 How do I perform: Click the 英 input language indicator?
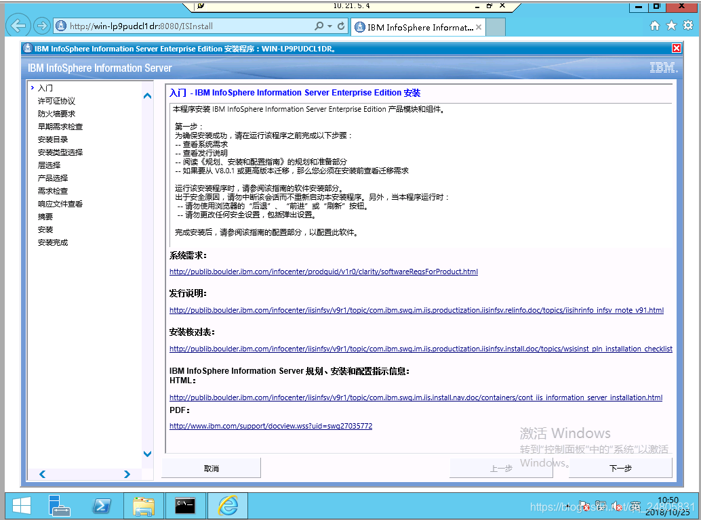(x=635, y=506)
